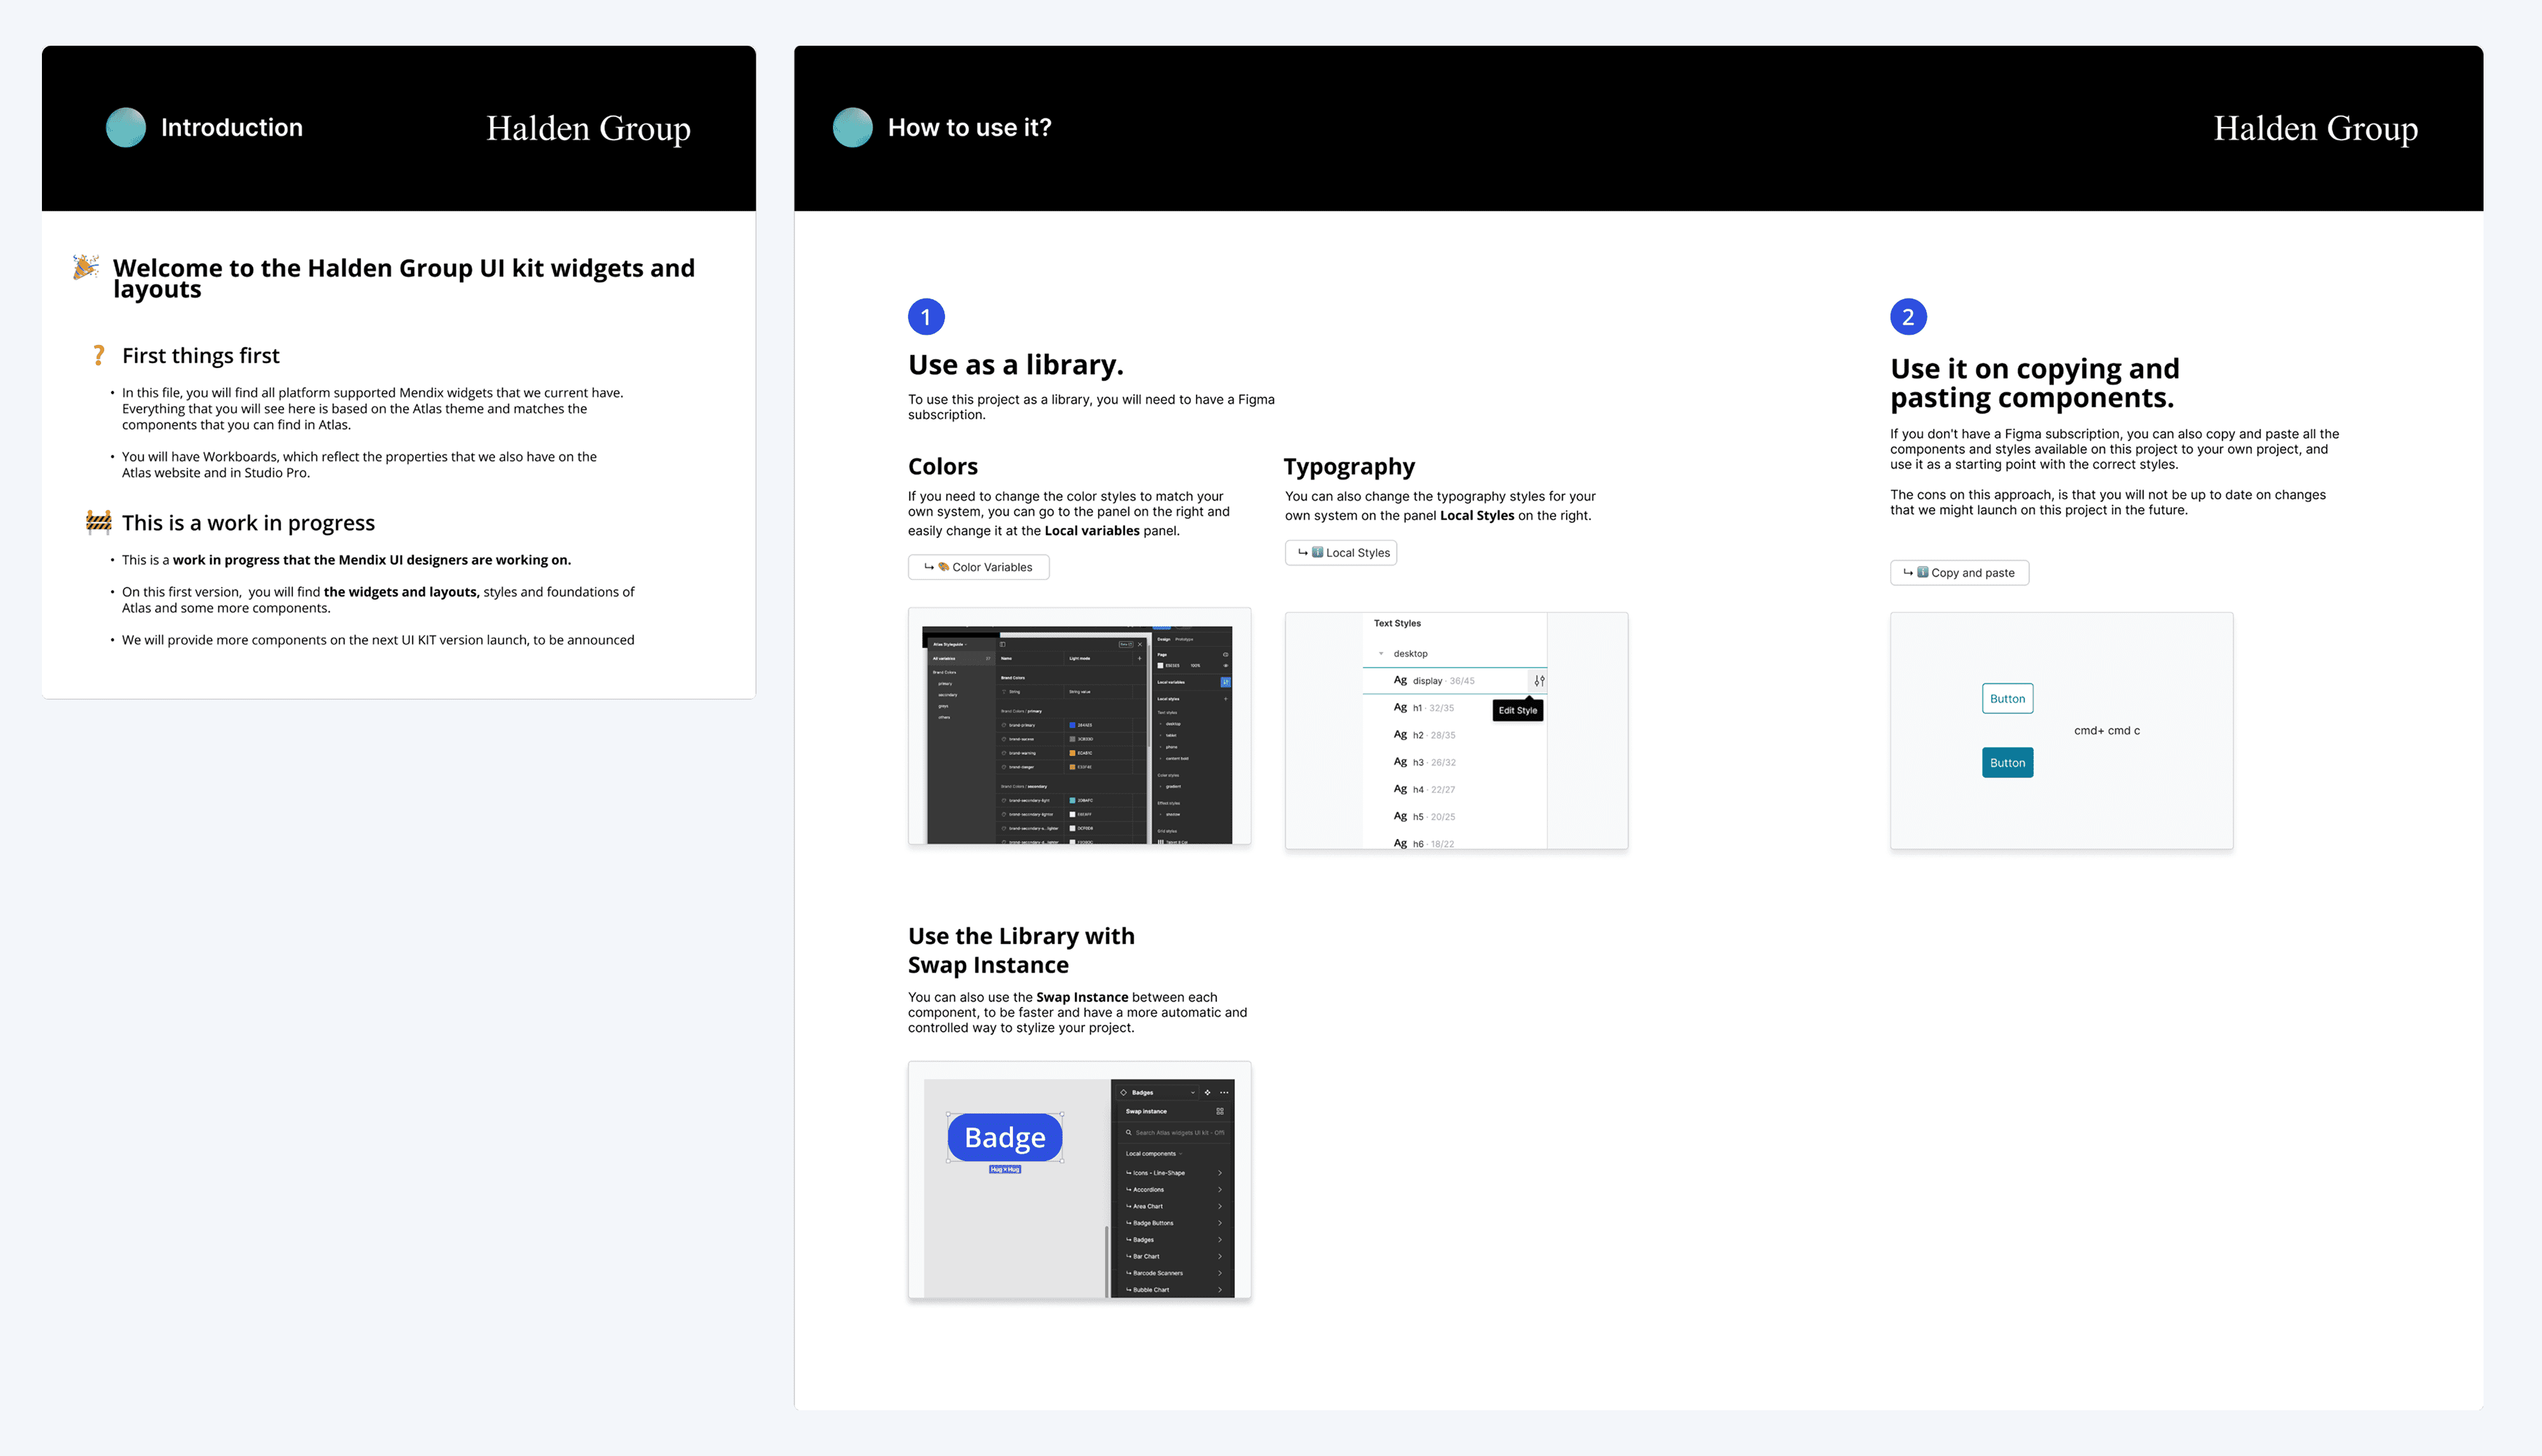This screenshot has height=1456, width=2542.
Task: Click the teal circle beside Introduction heading
Action: click(x=126, y=127)
